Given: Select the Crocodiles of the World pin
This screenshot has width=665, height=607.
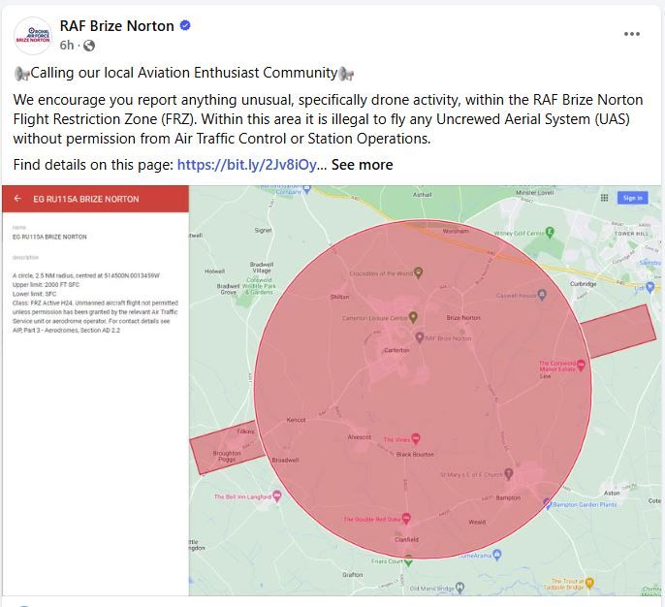Looking at the screenshot, I should coord(418,273).
